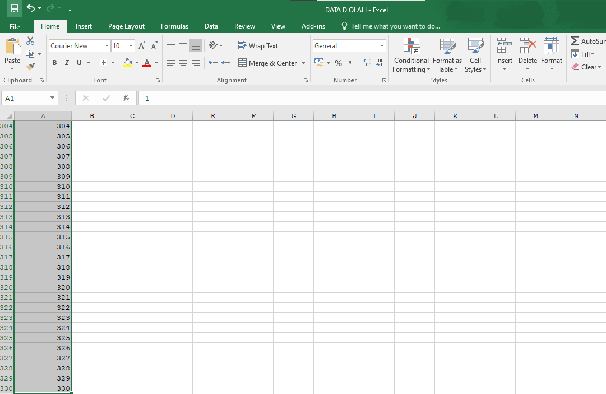Click the Center align icon

coord(183,63)
